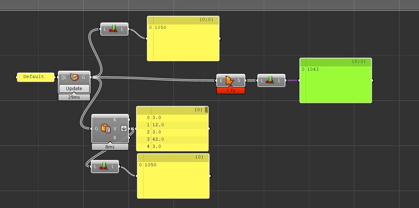This screenshot has width=419, height=208.
Task: Click the top yellow panel header {0;0}
Action: tap(183, 20)
